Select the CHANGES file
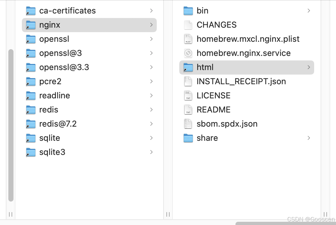The height and width of the screenshot is (225, 336). click(x=217, y=25)
